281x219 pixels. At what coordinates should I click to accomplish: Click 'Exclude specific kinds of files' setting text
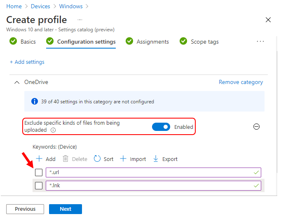(x=72, y=126)
